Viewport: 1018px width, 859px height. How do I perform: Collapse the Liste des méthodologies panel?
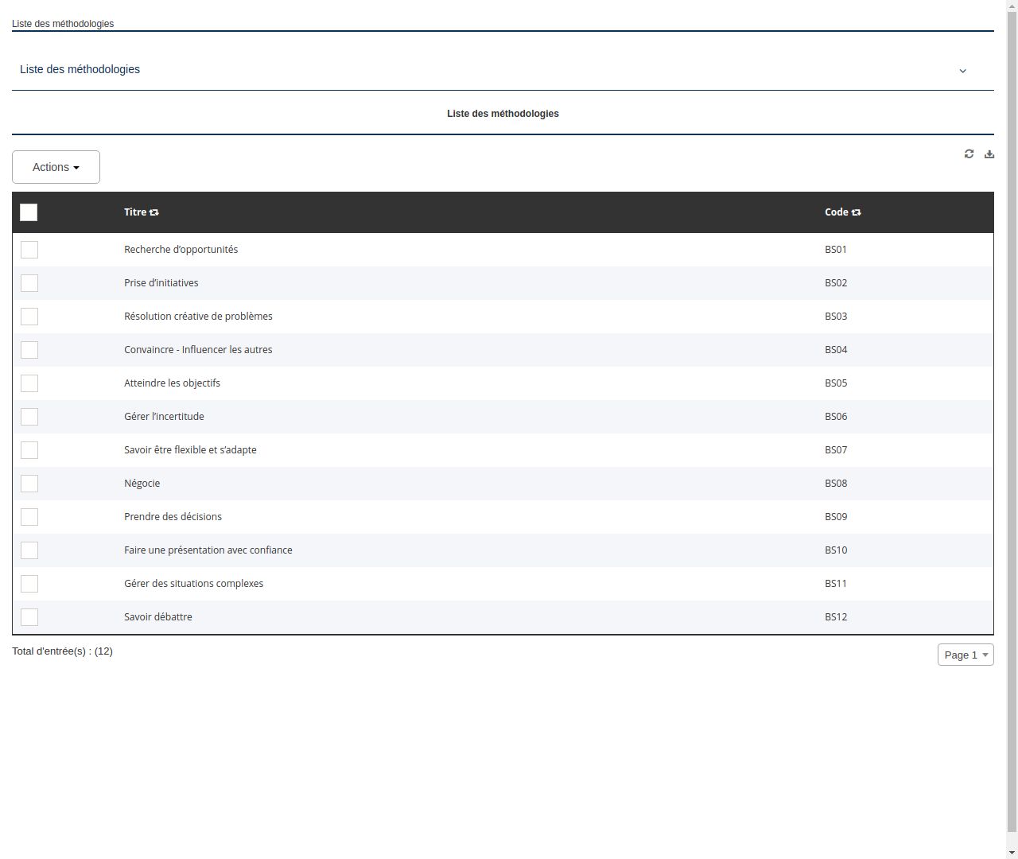coord(962,71)
